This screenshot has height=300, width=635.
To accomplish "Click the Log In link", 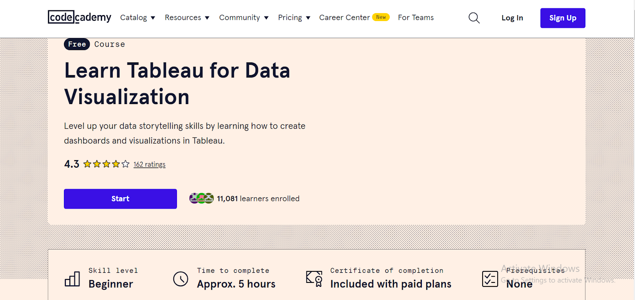I will [512, 18].
